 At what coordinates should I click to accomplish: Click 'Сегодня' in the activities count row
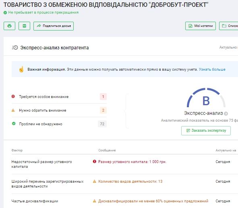(x=223, y=181)
